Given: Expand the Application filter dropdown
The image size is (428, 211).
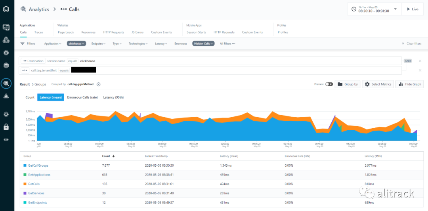Looking at the screenshot, I should pyautogui.click(x=53, y=44).
